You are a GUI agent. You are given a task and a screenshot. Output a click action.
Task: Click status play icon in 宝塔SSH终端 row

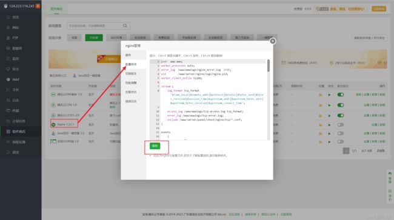coord(329,142)
